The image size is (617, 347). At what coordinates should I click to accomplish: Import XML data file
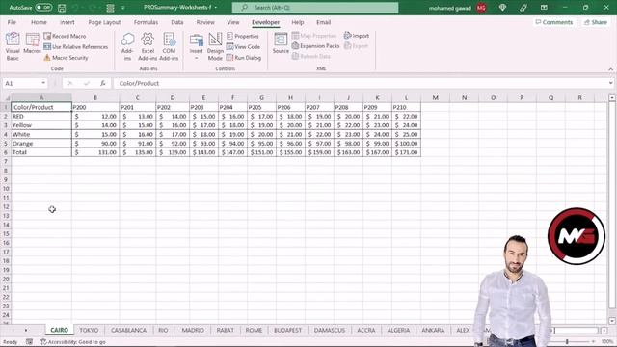click(x=357, y=36)
